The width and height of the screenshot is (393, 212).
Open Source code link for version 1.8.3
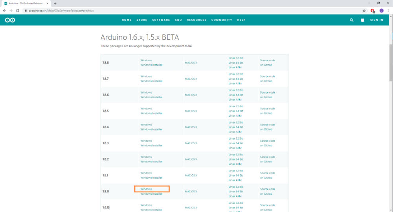267,141
